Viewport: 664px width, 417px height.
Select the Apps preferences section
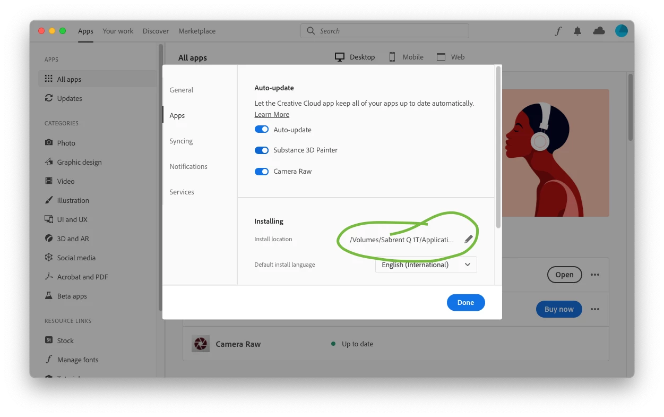[x=177, y=115]
